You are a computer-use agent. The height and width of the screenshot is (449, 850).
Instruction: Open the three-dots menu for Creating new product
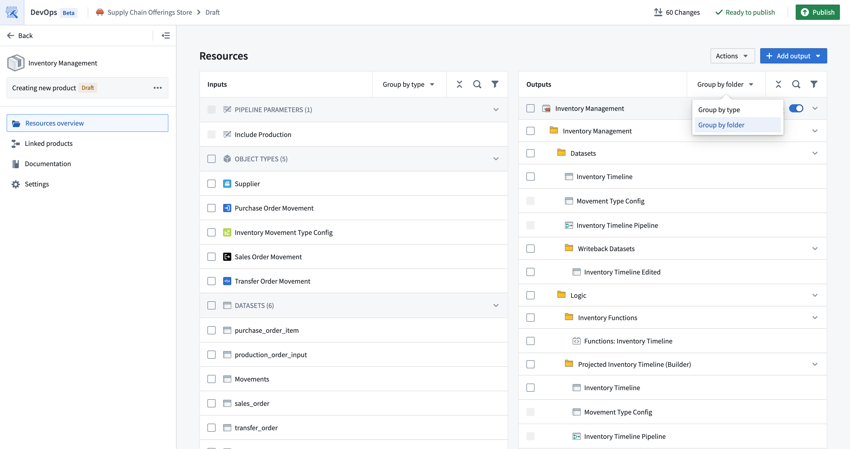(x=158, y=88)
